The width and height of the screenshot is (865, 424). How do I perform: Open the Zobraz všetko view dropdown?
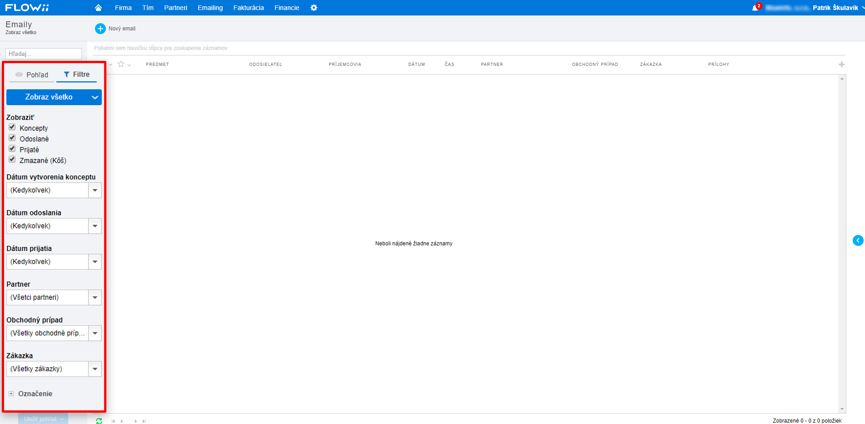(54, 97)
